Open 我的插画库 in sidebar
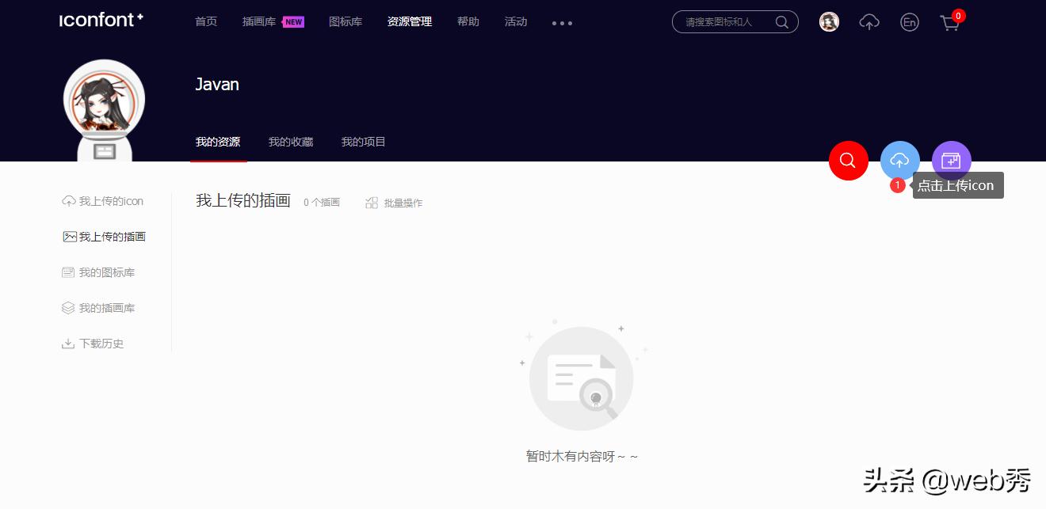This screenshot has height=509, width=1046. point(98,308)
